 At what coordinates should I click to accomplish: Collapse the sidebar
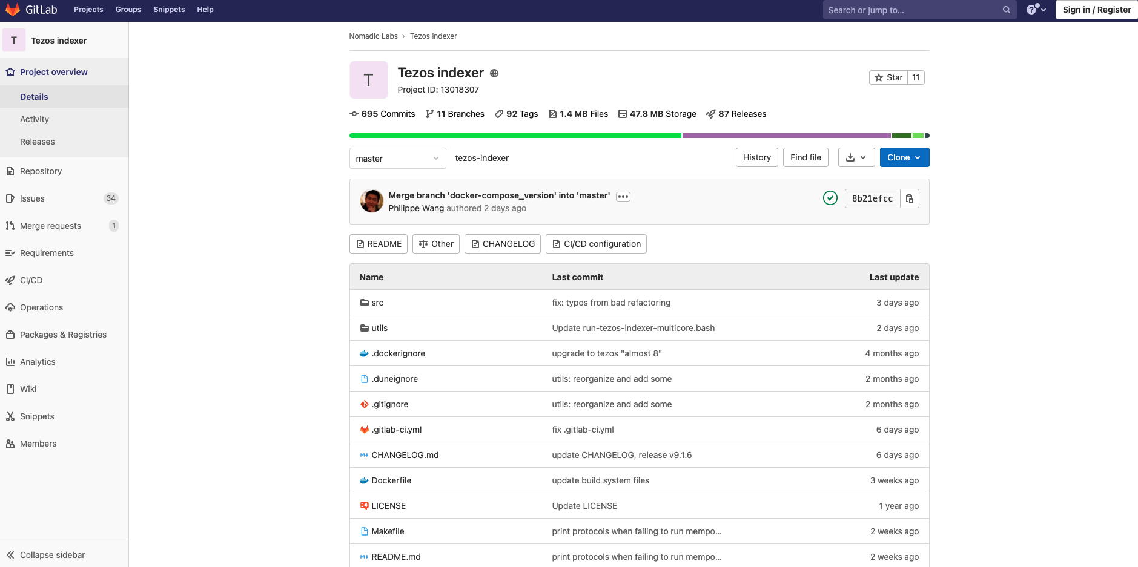(x=45, y=555)
